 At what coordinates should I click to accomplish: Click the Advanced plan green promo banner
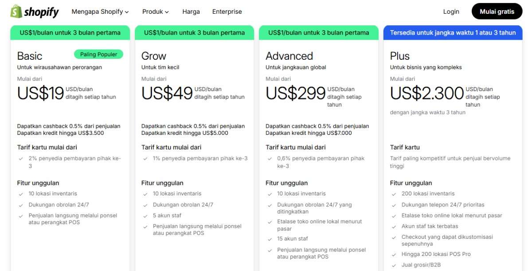pyautogui.click(x=318, y=33)
